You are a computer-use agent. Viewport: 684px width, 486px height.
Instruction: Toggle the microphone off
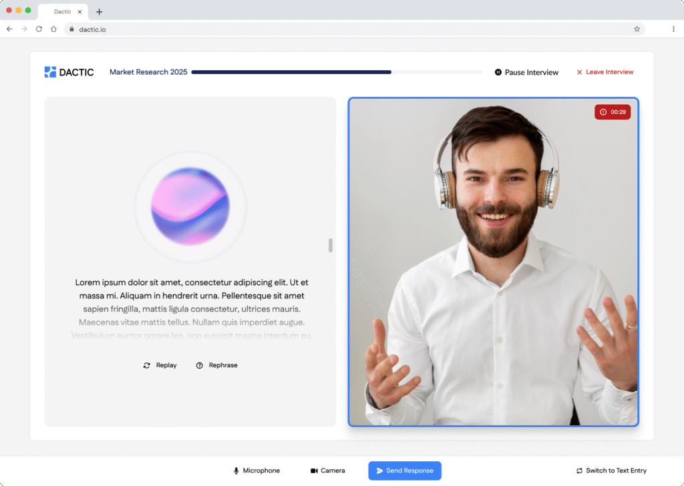pyautogui.click(x=257, y=470)
